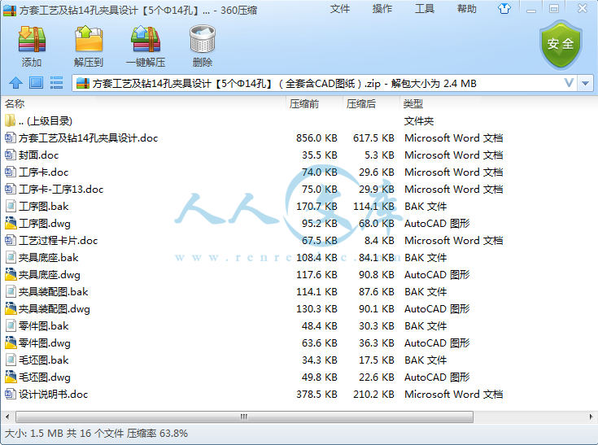Select file 工序卡-工序13.doc
Screen dimensions: 598x445
(61, 189)
